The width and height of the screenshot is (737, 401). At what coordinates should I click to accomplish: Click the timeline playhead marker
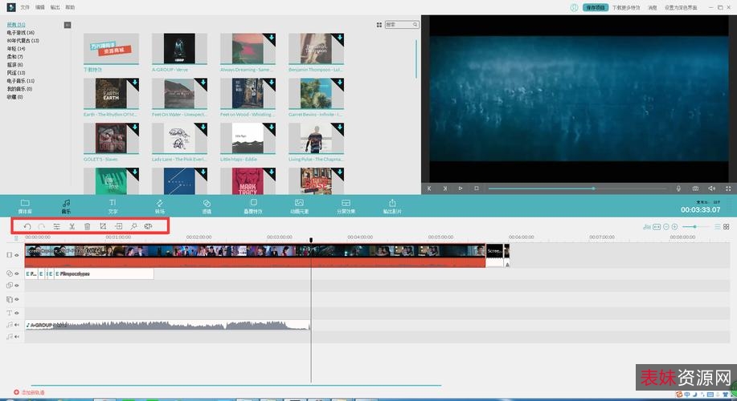tap(311, 240)
